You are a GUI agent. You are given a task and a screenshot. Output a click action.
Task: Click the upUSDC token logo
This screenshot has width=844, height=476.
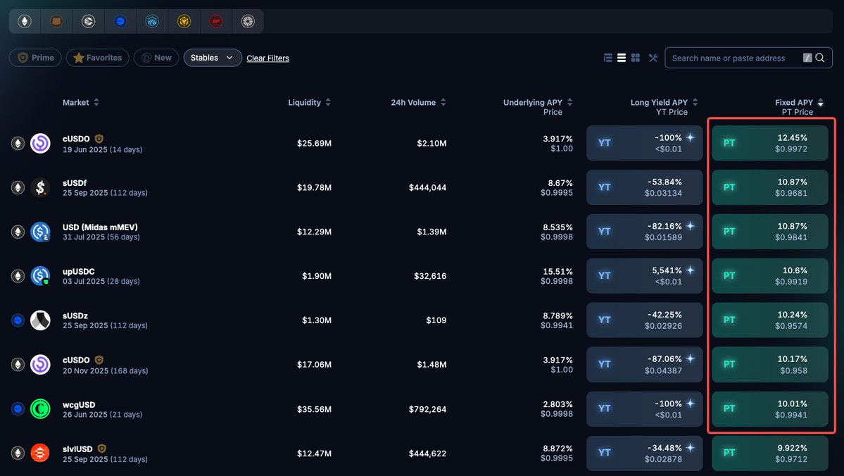[x=40, y=276]
